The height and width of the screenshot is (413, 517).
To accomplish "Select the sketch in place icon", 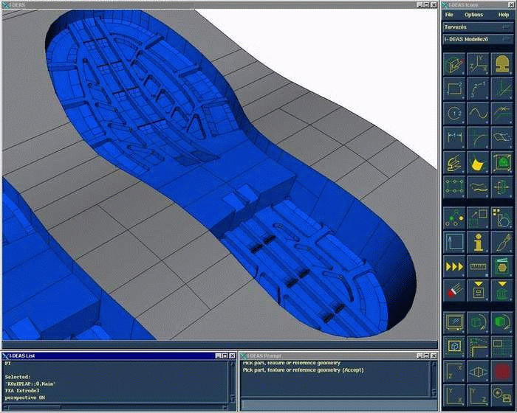I will 454,64.
